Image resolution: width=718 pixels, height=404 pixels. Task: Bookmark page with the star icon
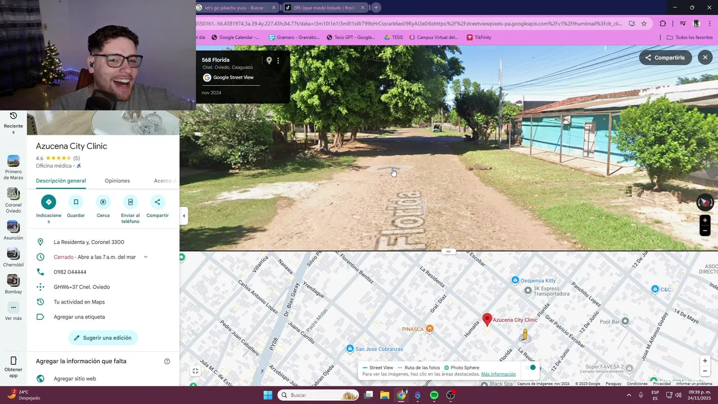[644, 24]
